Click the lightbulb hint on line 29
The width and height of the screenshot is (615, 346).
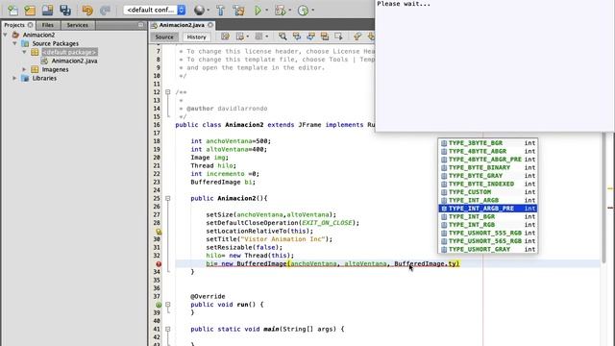pyautogui.click(x=159, y=232)
